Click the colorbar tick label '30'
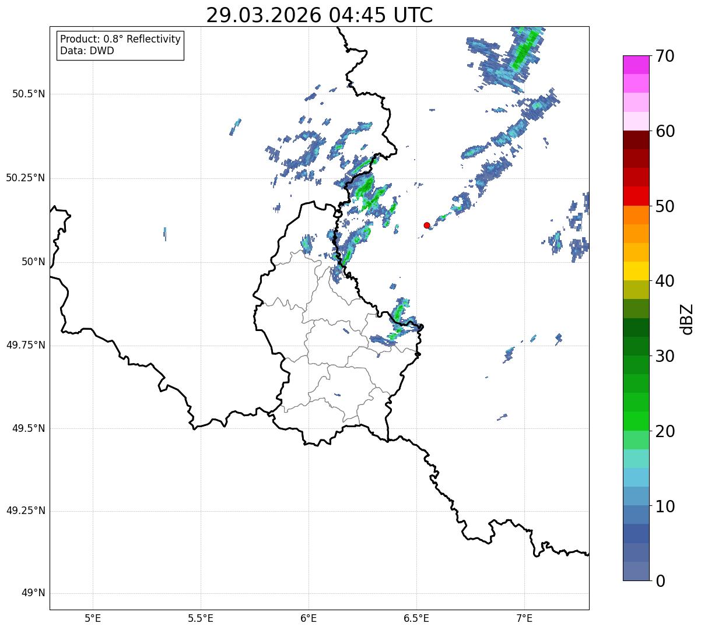This screenshot has width=701, height=630. tap(665, 356)
